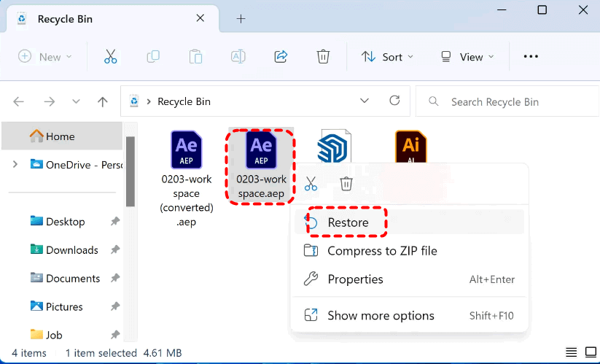This screenshot has width=600, height=364.
Task: Open the See more three-dots menu
Action: point(531,57)
